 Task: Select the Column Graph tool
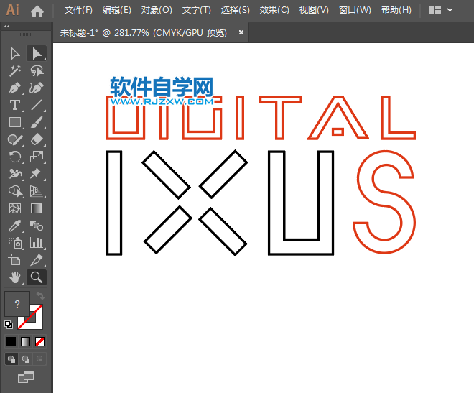[x=37, y=243]
